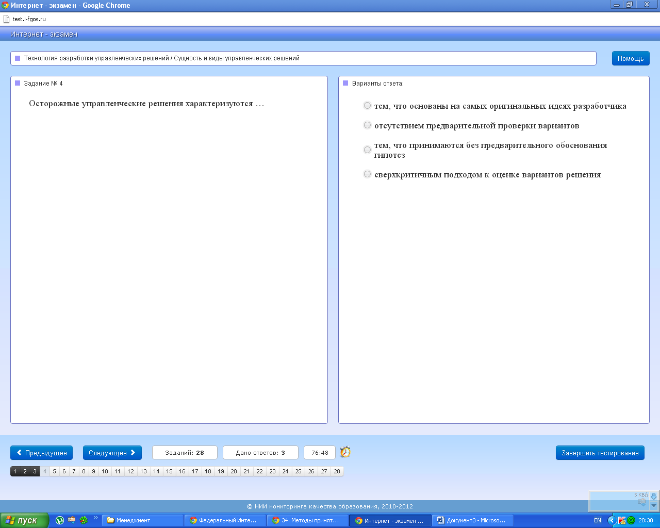Switch to Документ3 Microsoft Word taskbar window
This screenshot has width=660, height=528.
tap(473, 520)
